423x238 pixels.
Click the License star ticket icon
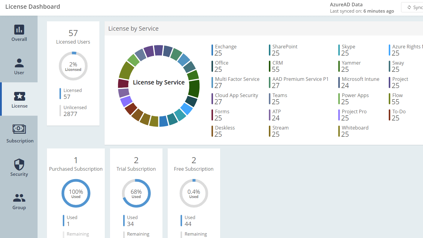pyautogui.click(x=20, y=96)
